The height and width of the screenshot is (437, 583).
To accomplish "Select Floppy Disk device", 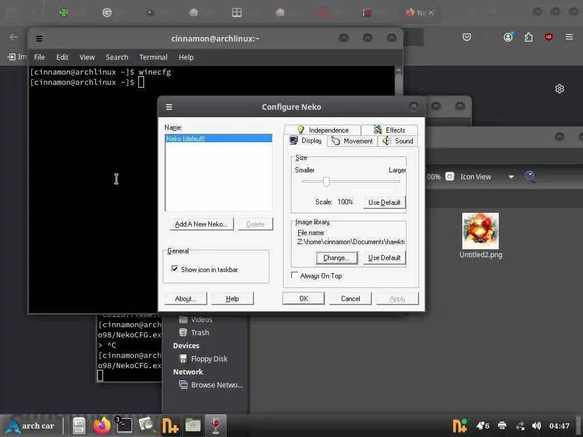I will [203, 358].
